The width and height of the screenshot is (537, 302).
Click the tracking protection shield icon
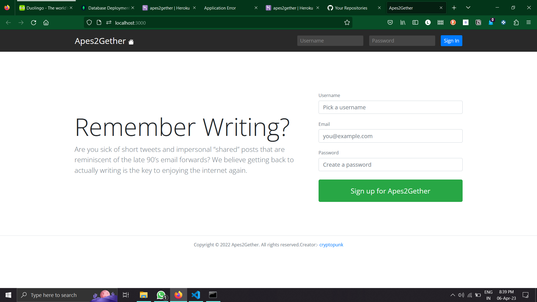pos(89,23)
